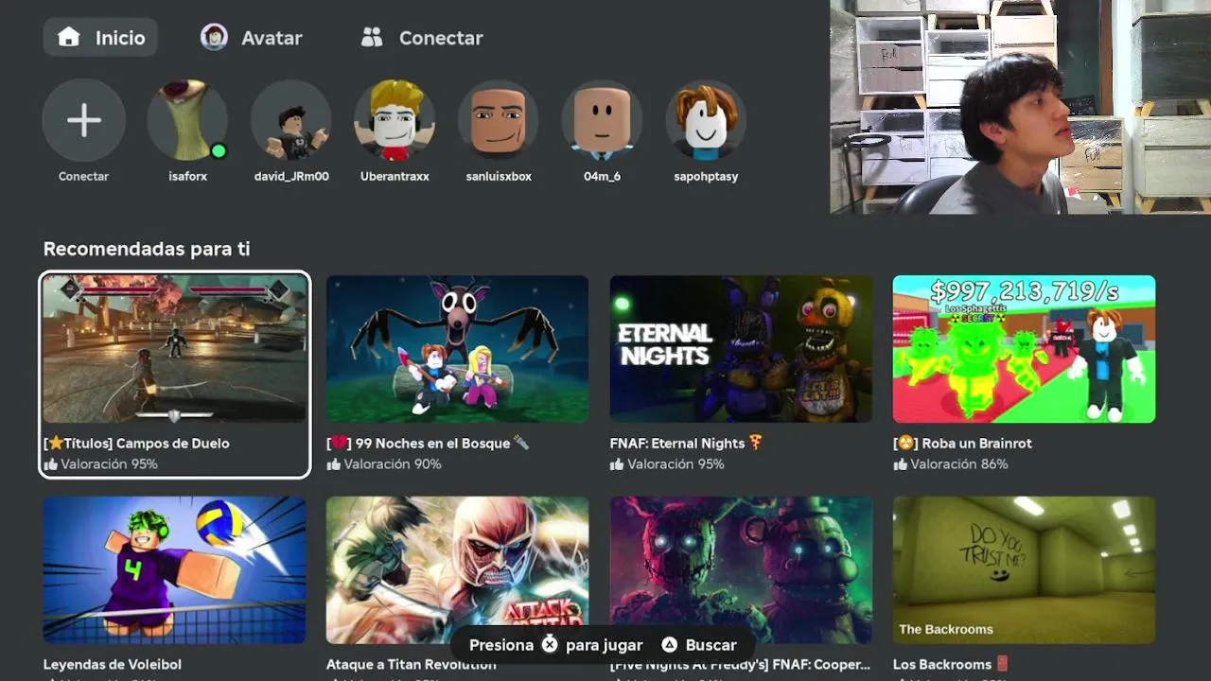This screenshot has height=681, width=1211.
Task: Switch to the Avatar tab
Action: 252,38
